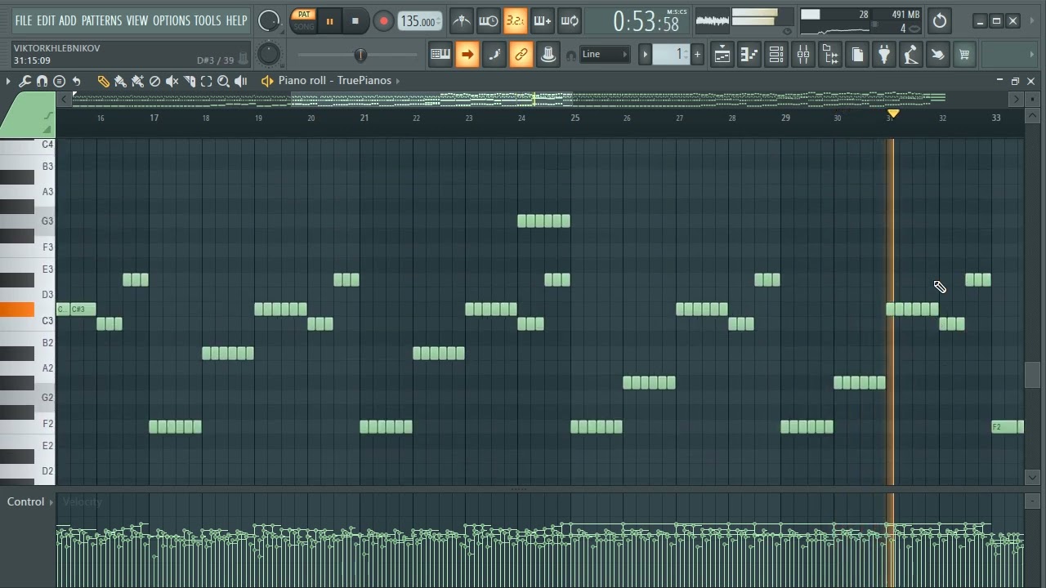The height and width of the screenshot is (588, 1046).
Task: Toggle multilink to controllers
Action: [548, 55]
